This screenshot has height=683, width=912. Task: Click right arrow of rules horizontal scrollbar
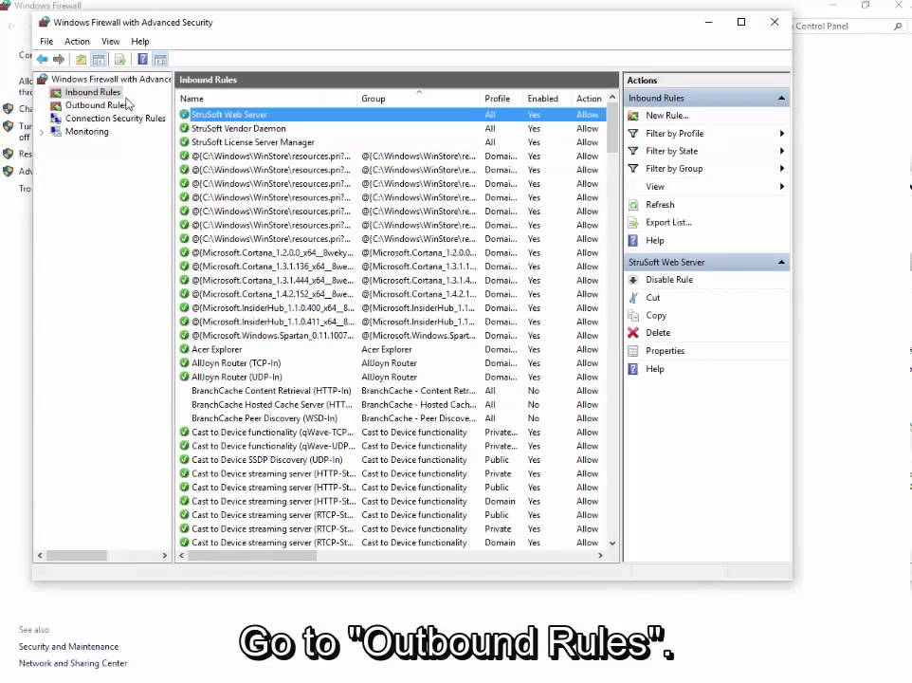pos(600,556)
